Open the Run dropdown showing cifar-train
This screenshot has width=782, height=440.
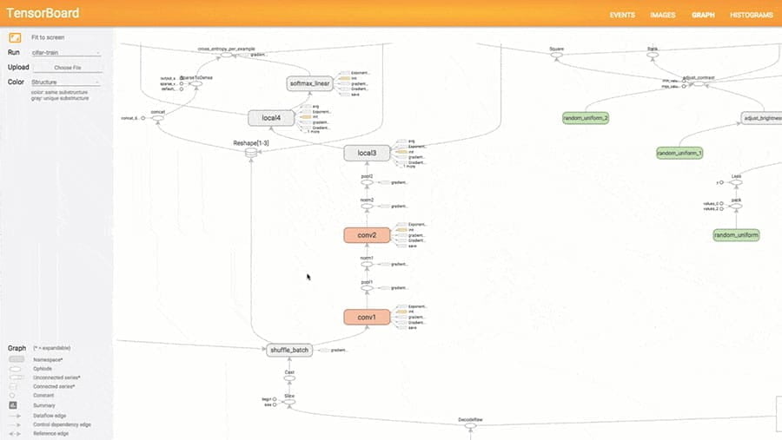pos(65,53)
